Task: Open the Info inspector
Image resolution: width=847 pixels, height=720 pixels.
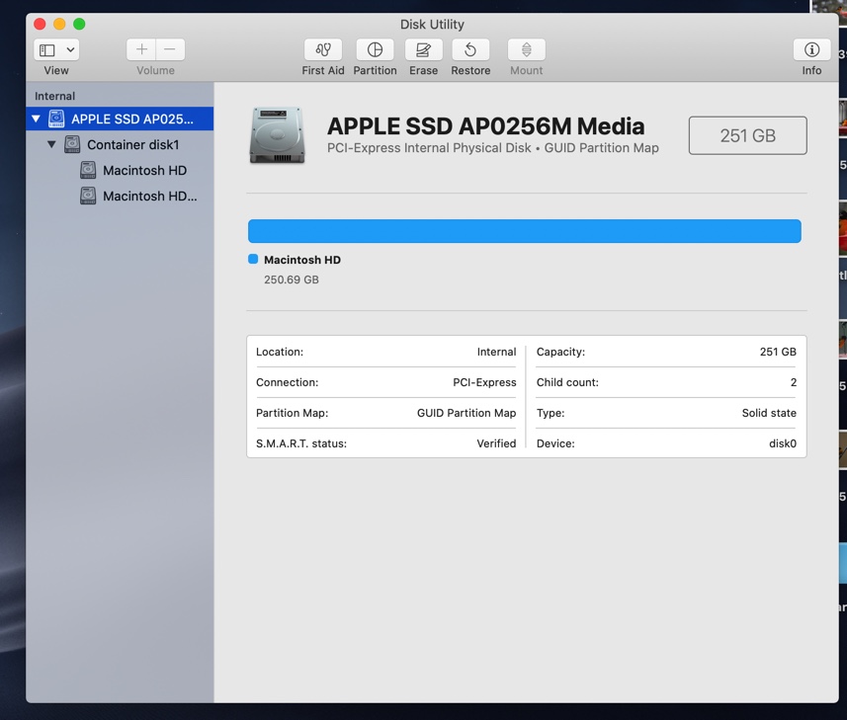Action: [x=811, y=49]
